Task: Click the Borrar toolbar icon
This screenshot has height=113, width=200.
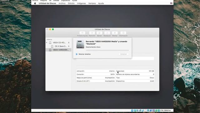Action: click(x=99, y=33)
